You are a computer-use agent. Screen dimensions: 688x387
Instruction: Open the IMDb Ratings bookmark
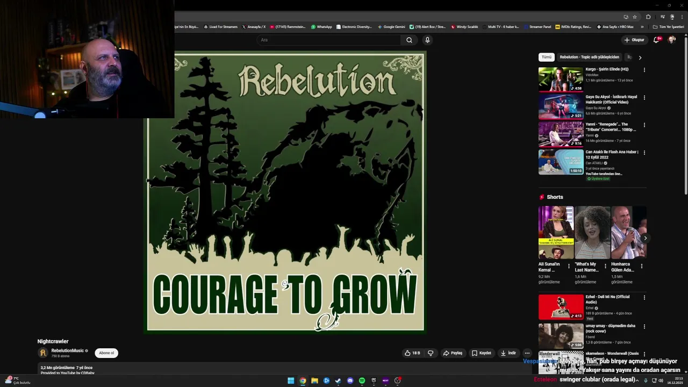574,27
